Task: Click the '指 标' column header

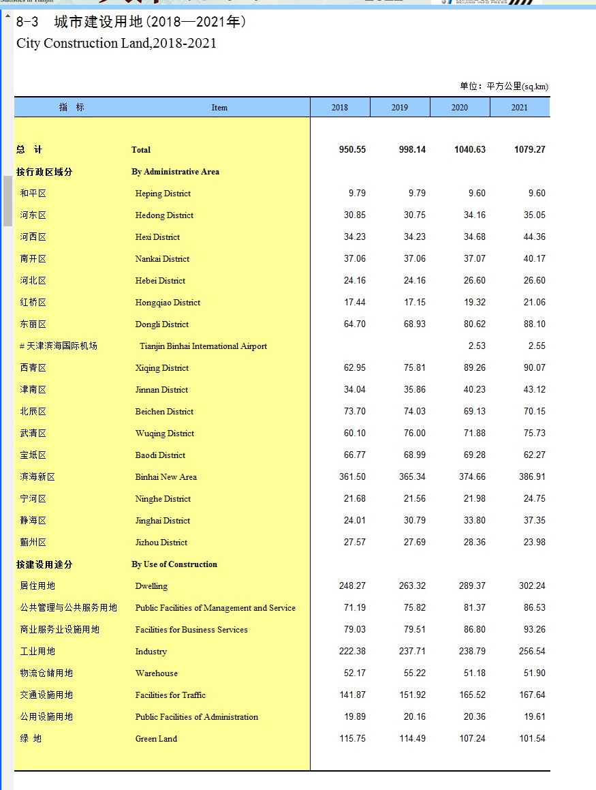Action: [72, 107]
